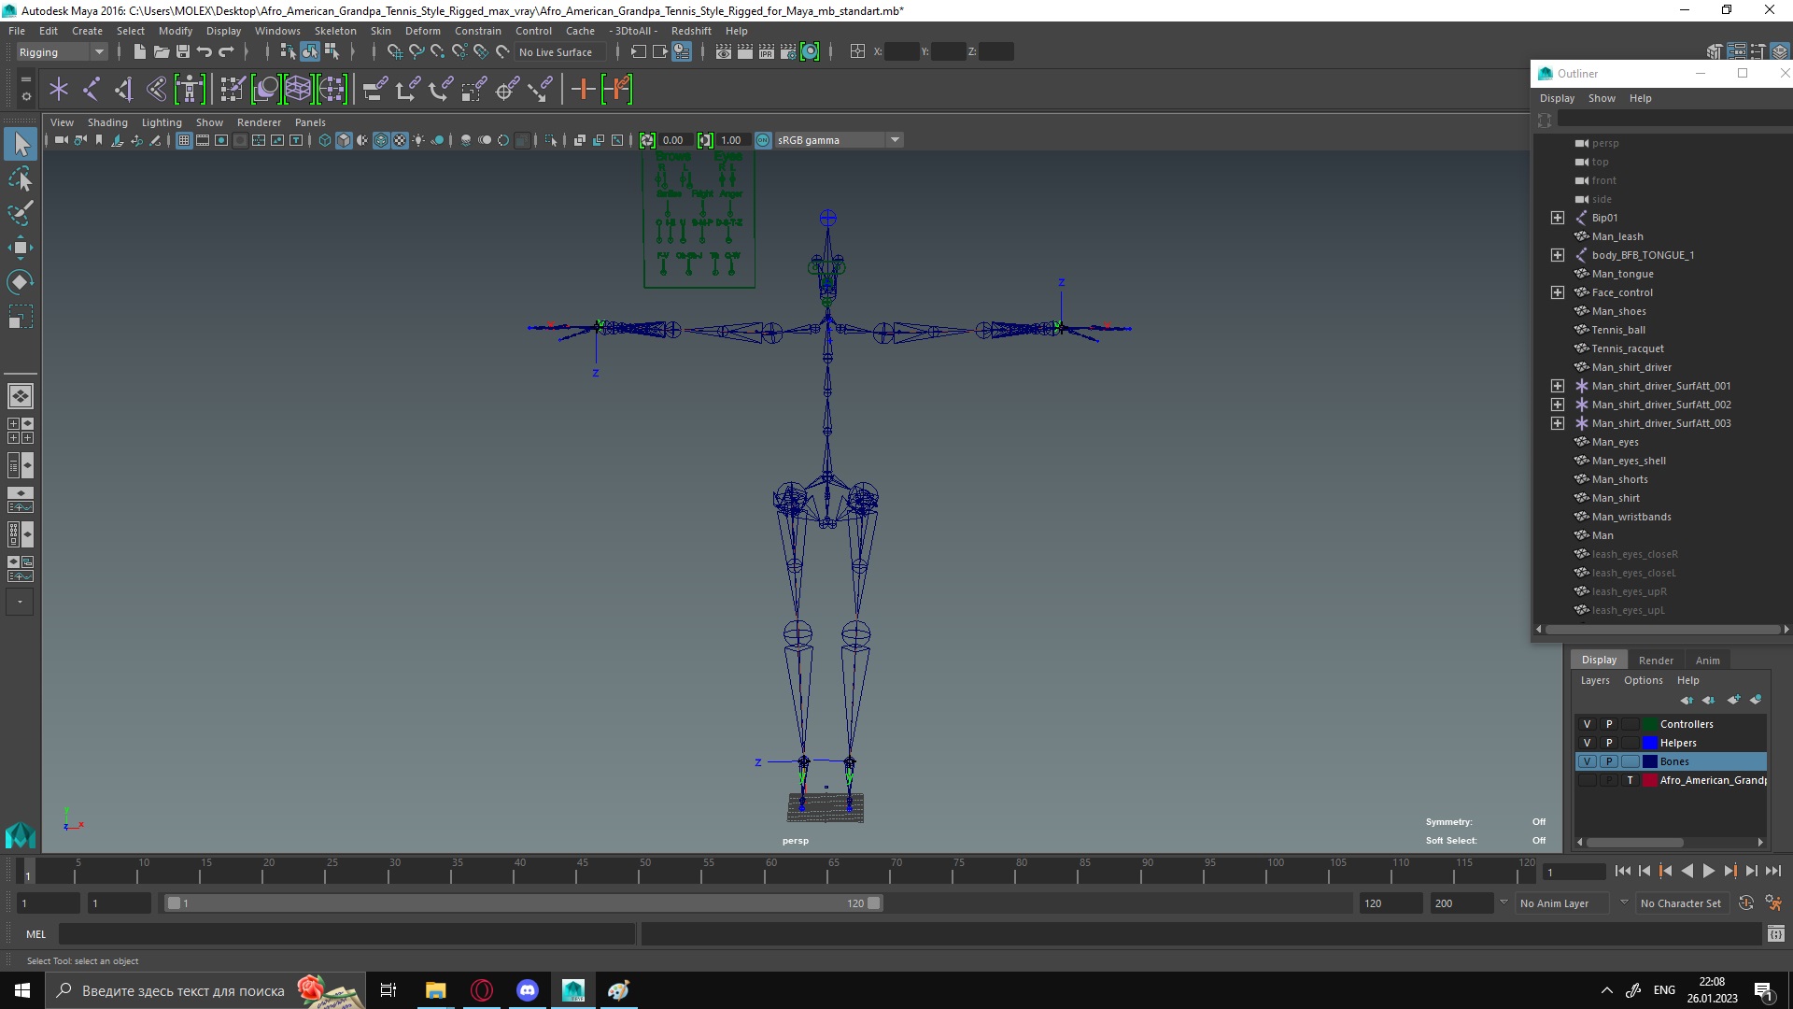Screen dimensions: 1793x1009
Task: Toggle visibility V of Bones layer
Action: (x=1587, y=761)
